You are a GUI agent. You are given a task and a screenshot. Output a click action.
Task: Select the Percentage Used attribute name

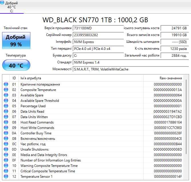[33, 106]
